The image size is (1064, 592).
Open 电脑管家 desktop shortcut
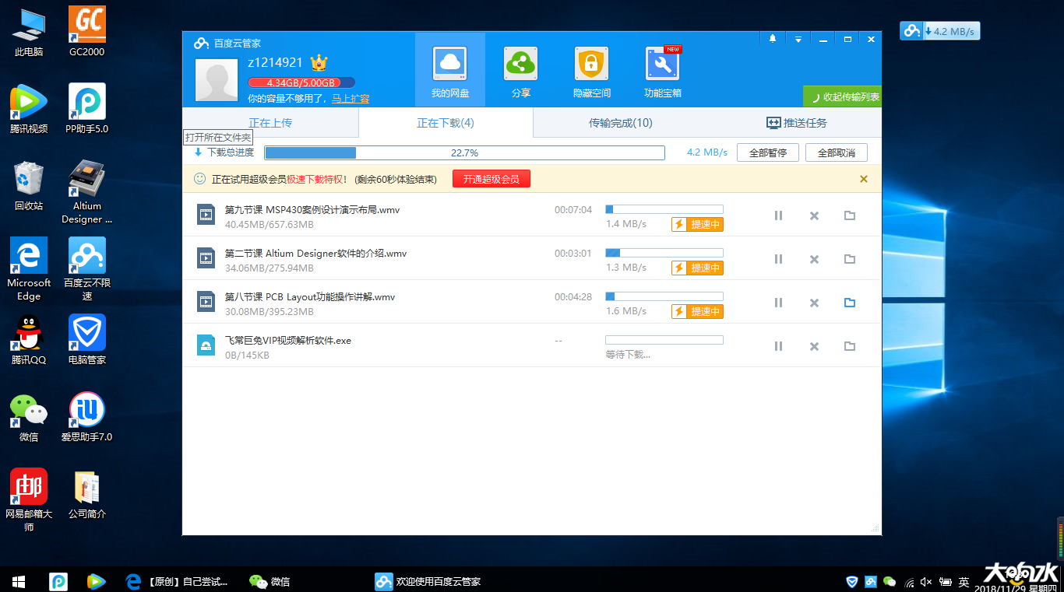(87, 340)
